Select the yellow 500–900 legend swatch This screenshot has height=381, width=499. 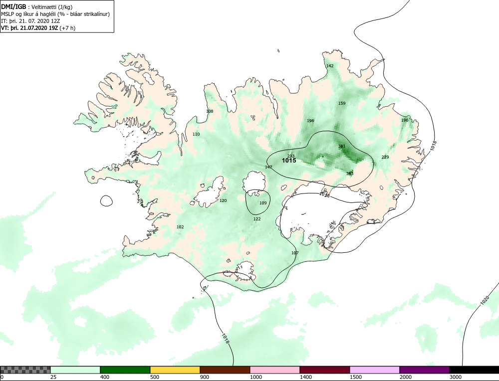click(x=175, y=370)
